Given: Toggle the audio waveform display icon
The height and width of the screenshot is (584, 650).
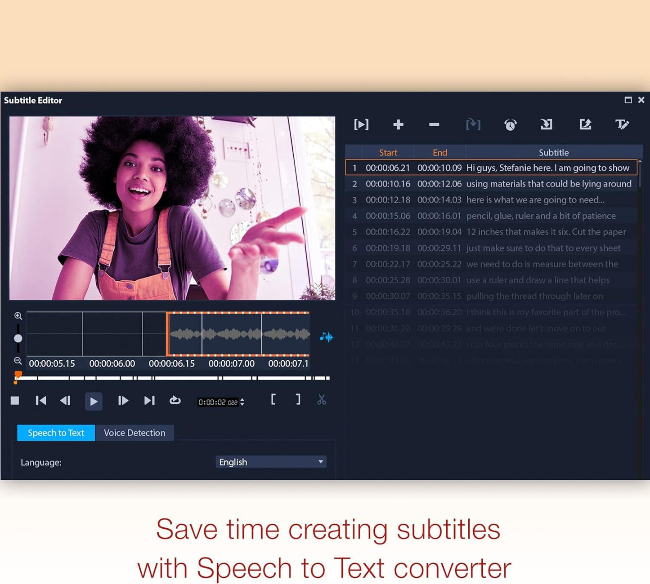Looking at the screenshot, I should [327, 337].
